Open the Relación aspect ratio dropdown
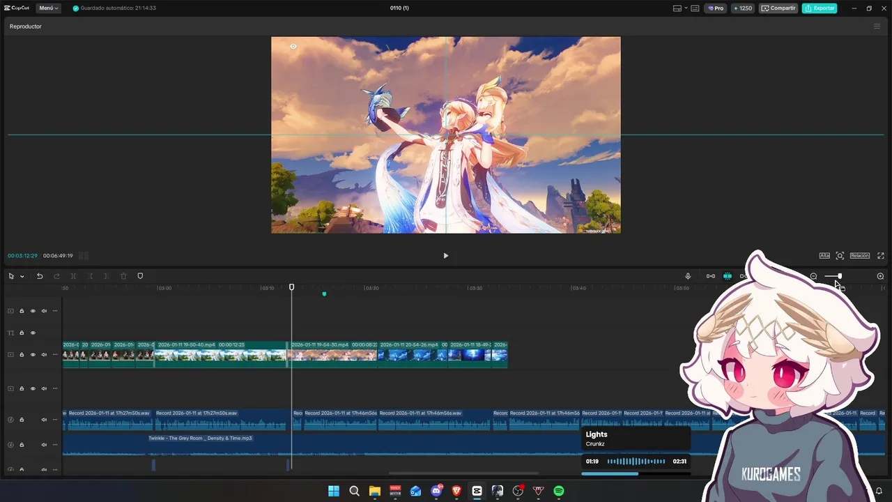 click(860, 256)
